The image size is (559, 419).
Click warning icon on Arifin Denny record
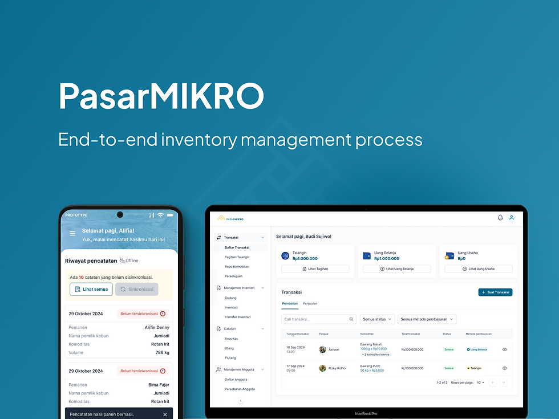pyautogui.click(x=163, y=314)
